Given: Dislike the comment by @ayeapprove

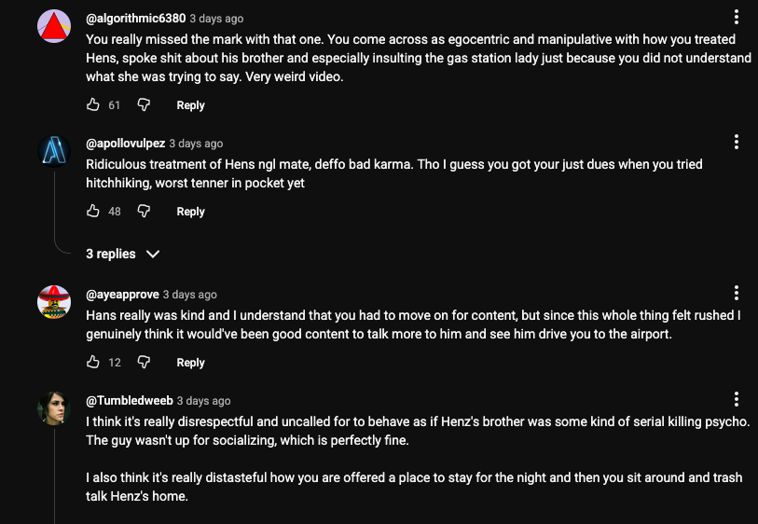Looking at the screenshot, I should pos(144,363).
